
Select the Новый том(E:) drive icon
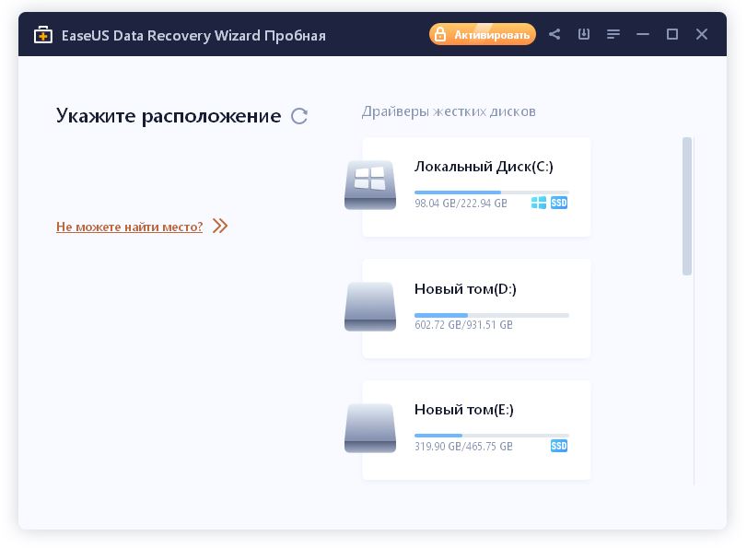pyautogui.click(x=370, y=428)
